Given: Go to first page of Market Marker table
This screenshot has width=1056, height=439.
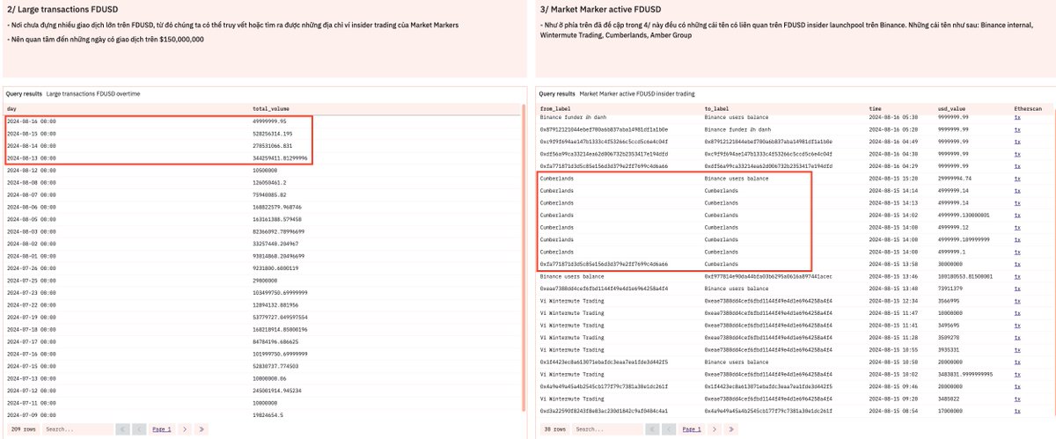Looking at the screenshot, I should pyautogui.click(x=651, y=429).
